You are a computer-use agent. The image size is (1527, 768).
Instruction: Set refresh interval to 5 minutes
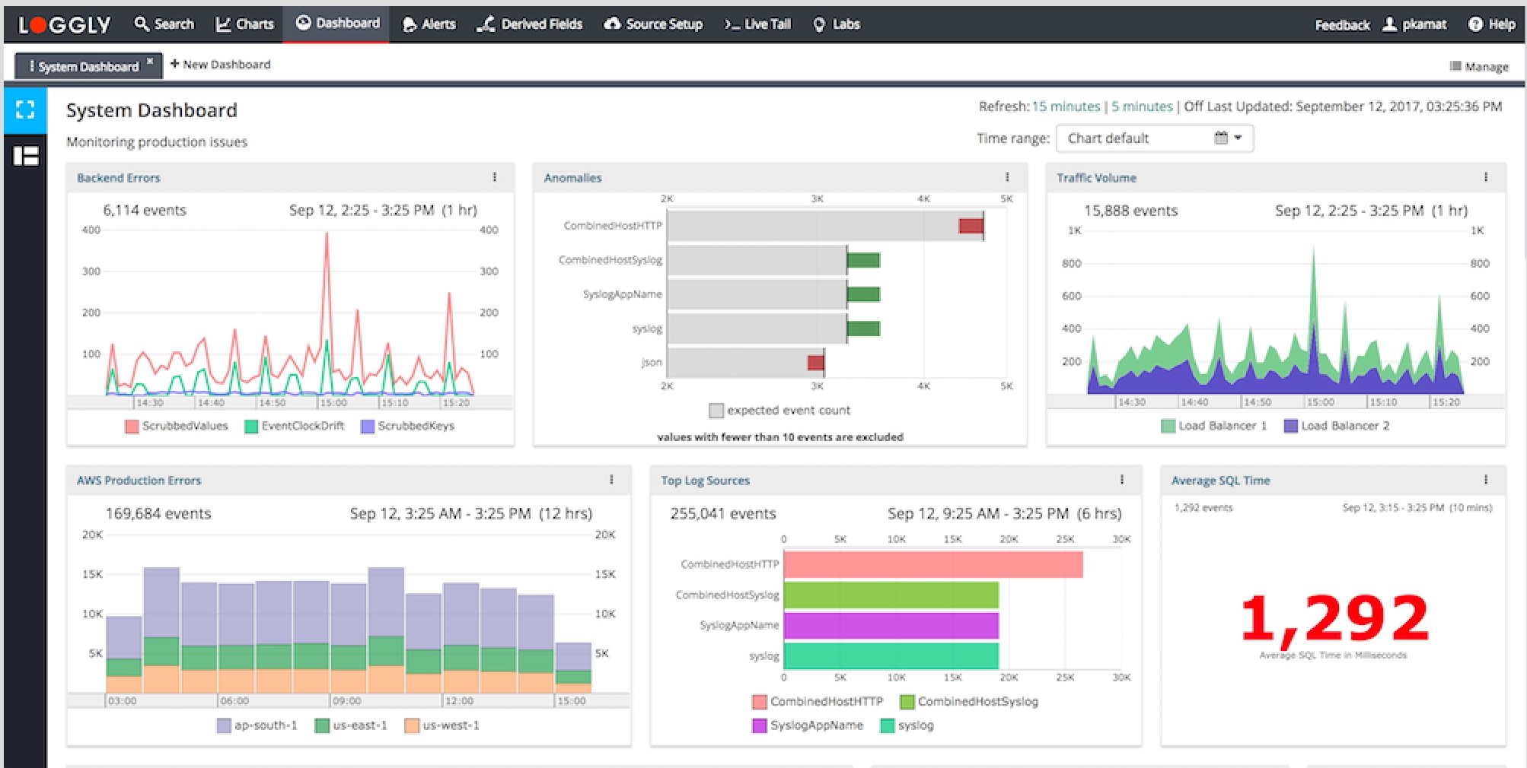tap(1141, 106)
